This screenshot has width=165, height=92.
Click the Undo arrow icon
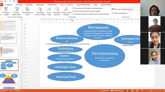[x=5, y=1]
